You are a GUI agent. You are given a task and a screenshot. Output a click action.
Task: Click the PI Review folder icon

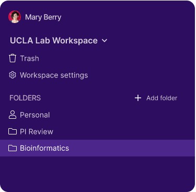(13, 131)
